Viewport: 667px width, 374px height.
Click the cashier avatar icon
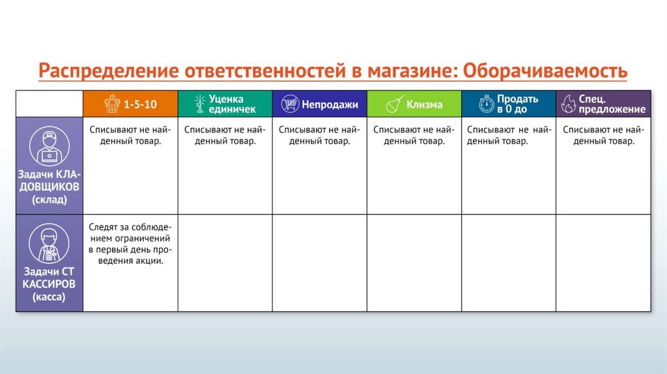(x=49, y=244)
